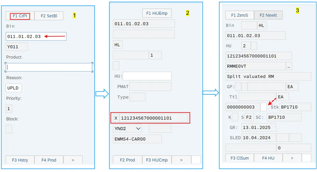Click the empty Product input field
Viewport: 317px width, 172px height.
pyautogui.click(x=49, y=67)
